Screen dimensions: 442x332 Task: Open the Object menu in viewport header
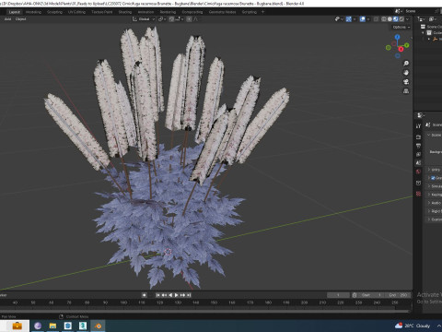(x=20, y=19)
